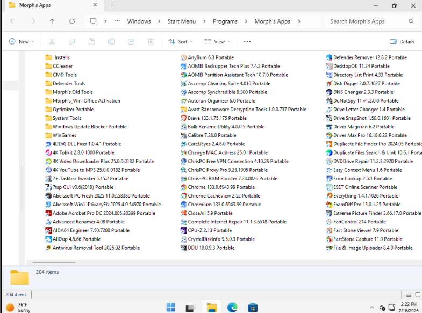Viewport: 422px width, 313px height.
Task: Click the Share icon in toolbar
Action: (x=131, y=42)
